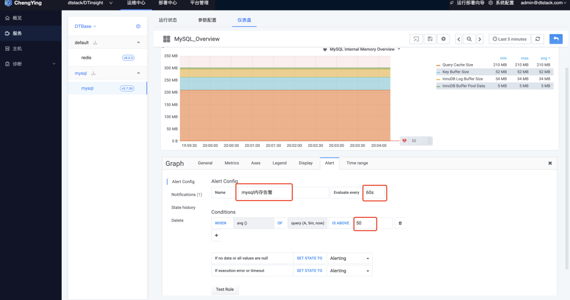
Task: Change the avg () reducer function
Action: pos(253,223)
